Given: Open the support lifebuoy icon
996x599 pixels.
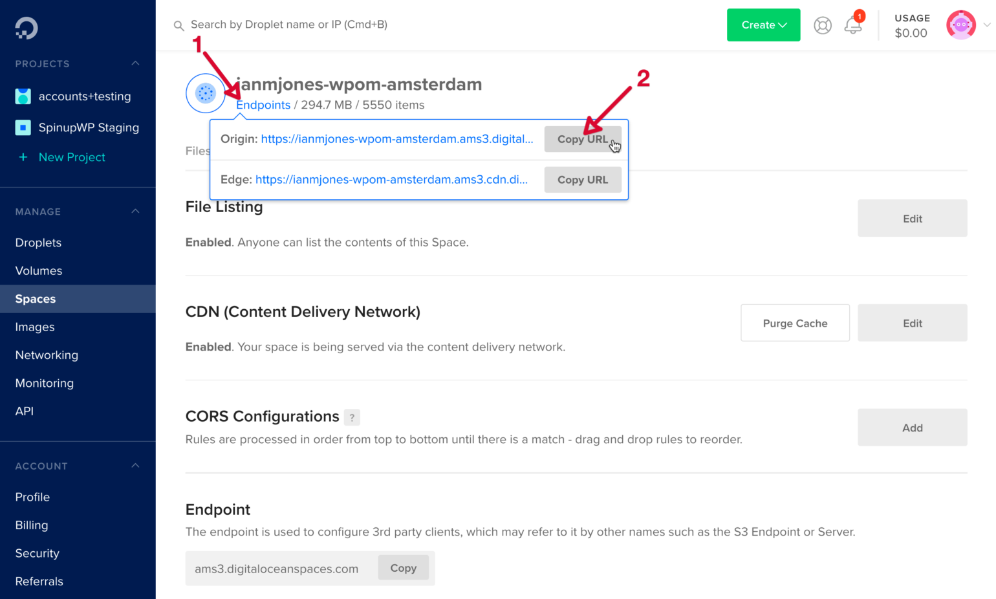Looking at the screenshot, I should (x=823, y=25).
